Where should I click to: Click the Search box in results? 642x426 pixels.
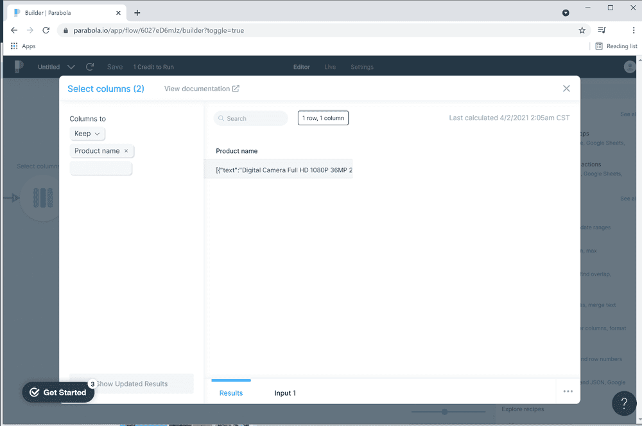point(250,118)
